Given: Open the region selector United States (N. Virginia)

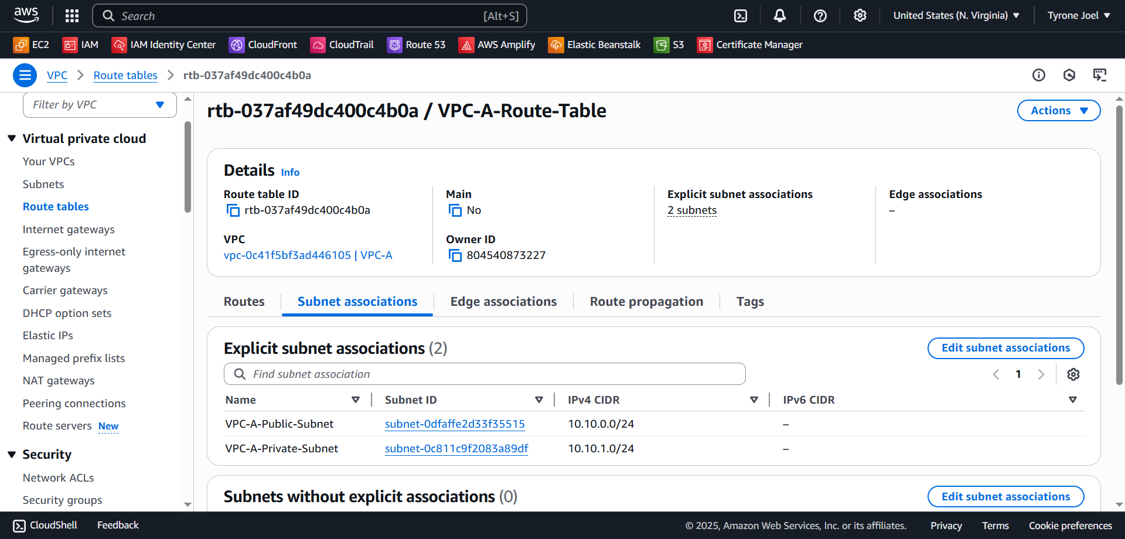Looking at the screenshot, I should (x=956, y=16).
